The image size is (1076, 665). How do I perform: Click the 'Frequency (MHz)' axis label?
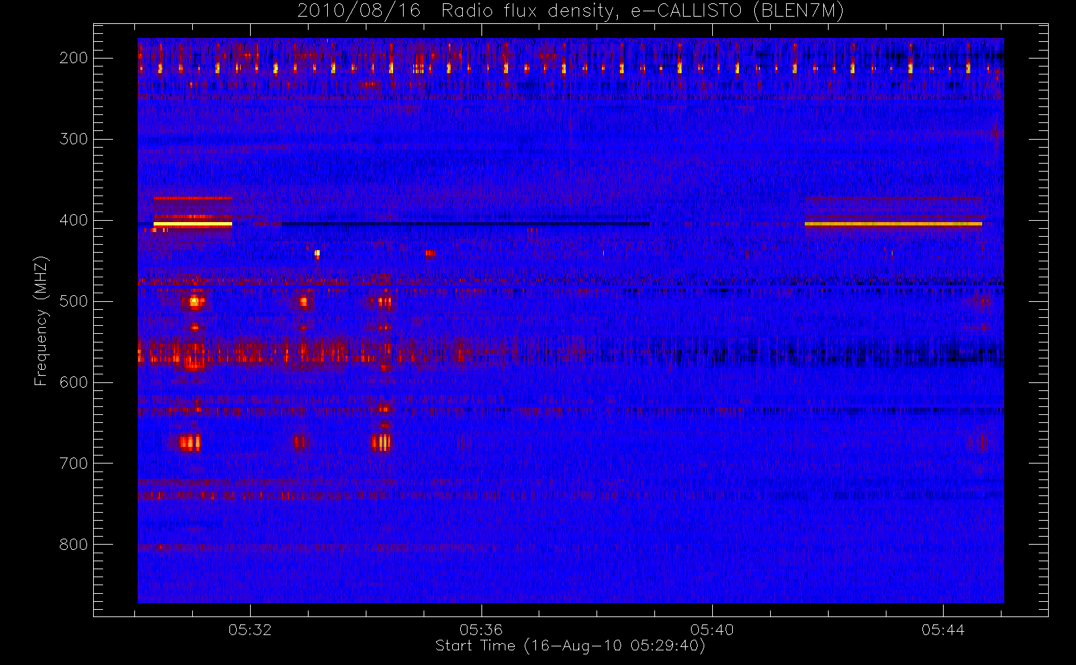coord(41,321)
